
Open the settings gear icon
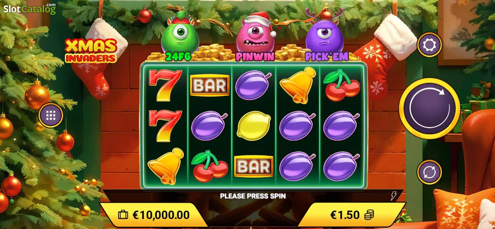click(x=429, y=45)
